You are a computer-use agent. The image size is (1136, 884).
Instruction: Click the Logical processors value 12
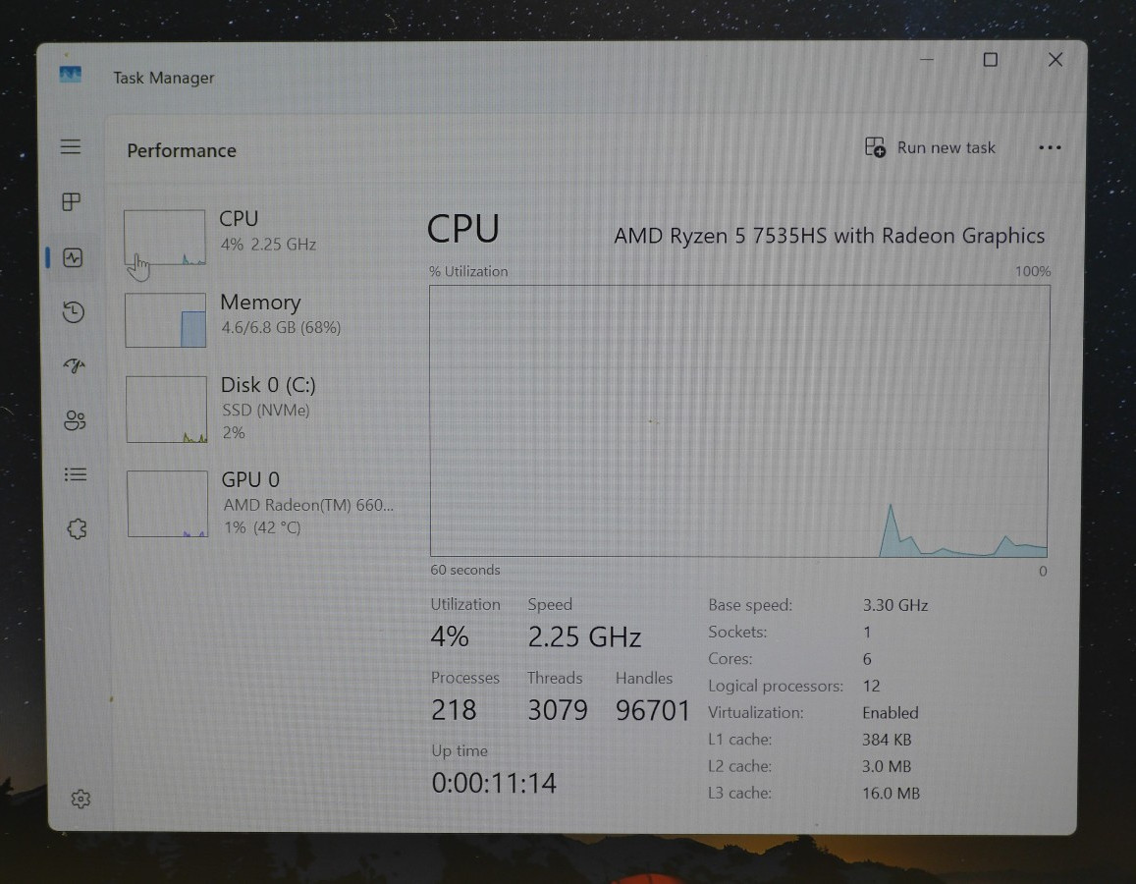pyautogui.click(x=871, y=686)
